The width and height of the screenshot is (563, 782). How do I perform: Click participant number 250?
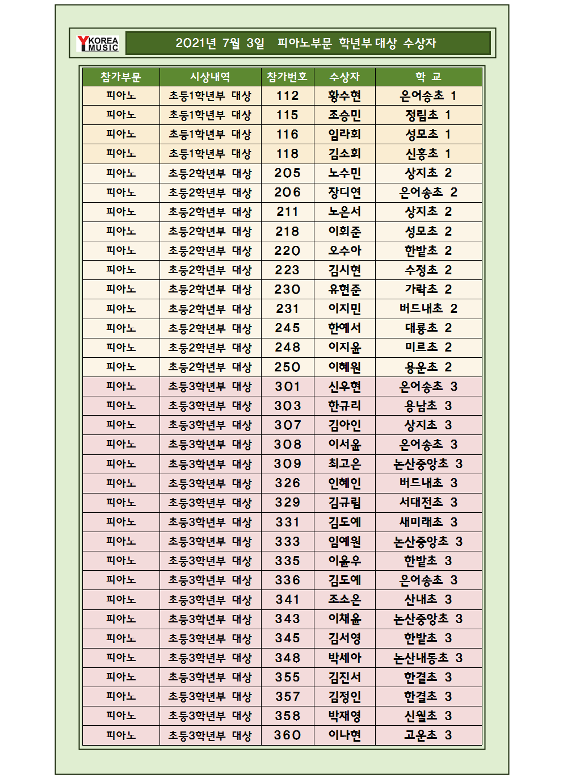point(287,367)
